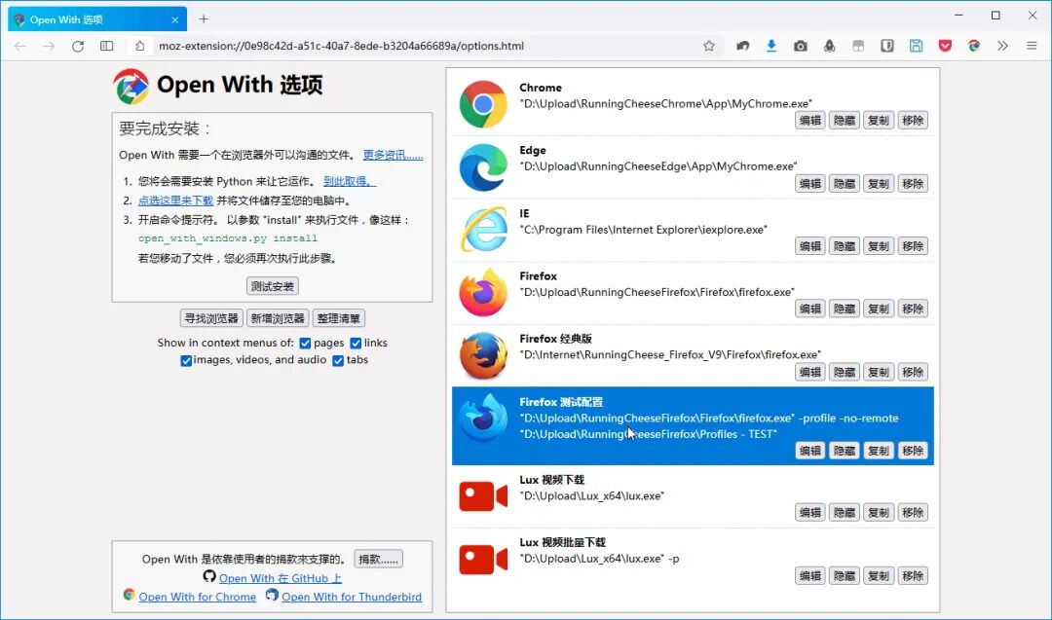This screenshot has height=620, width=1052.
Task: Click 移除 for the Chrome entry
Action: (913, 121)
